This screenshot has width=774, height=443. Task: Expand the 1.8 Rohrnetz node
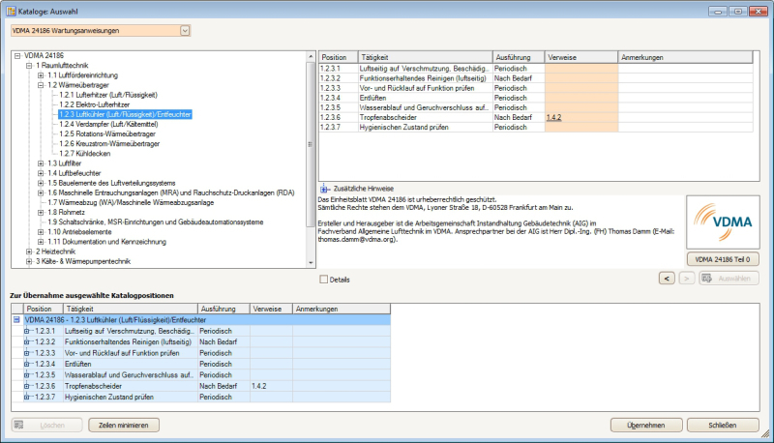tap(41, 212)
